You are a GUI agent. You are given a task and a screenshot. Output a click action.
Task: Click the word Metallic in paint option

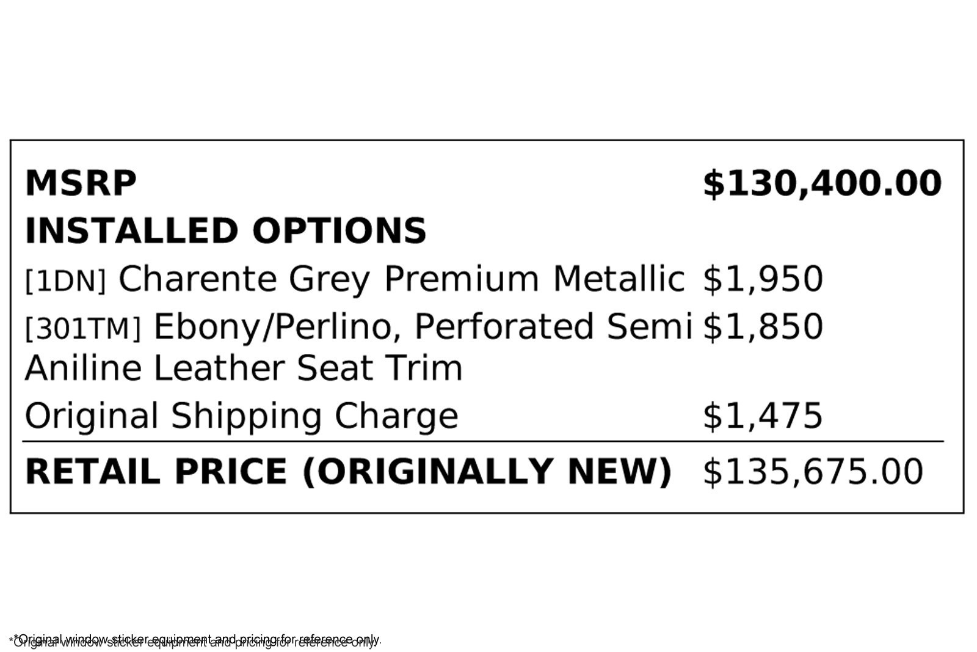tap(619, 279)
